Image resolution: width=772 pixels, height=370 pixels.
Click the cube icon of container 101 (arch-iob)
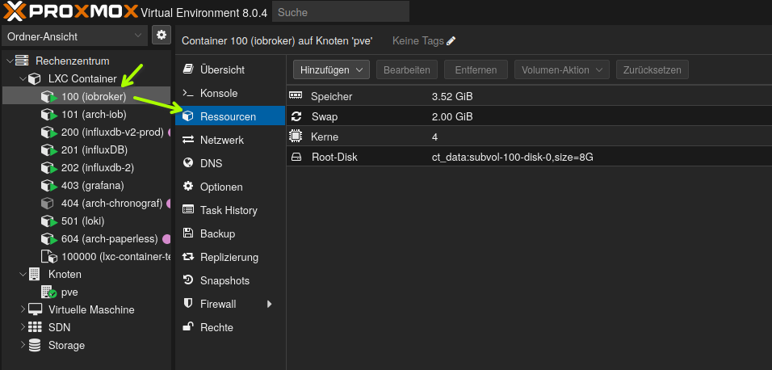tap(48, 115)
